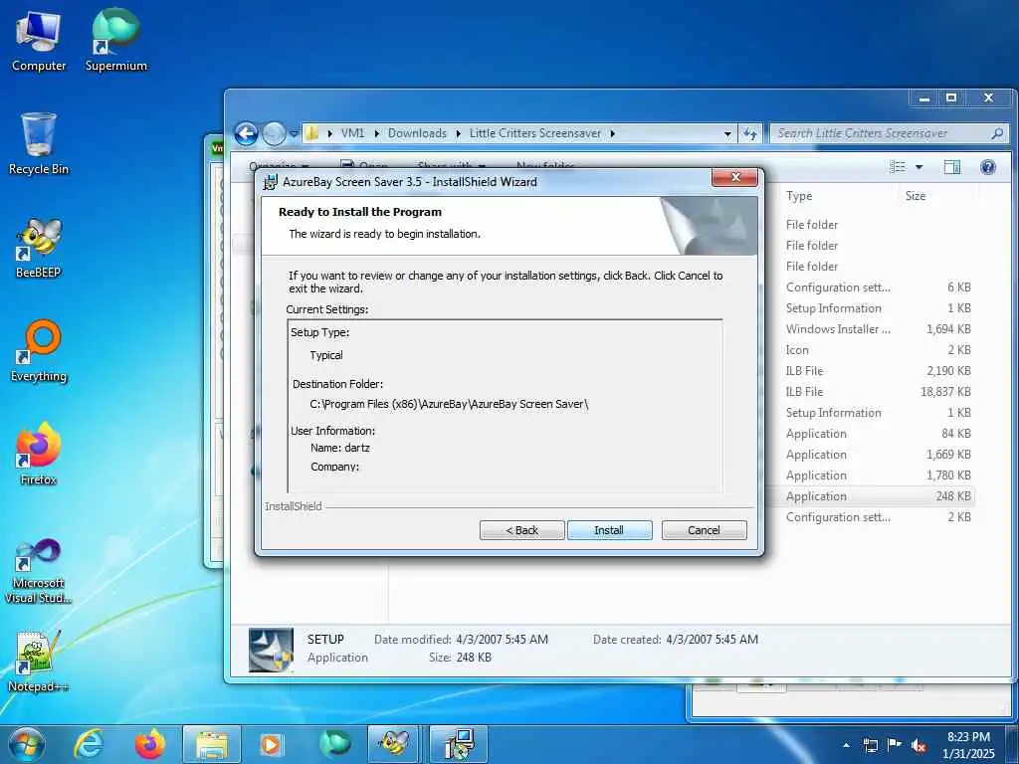
Task: Cancel the InstallShield wizard
Action: coord(704,530)
